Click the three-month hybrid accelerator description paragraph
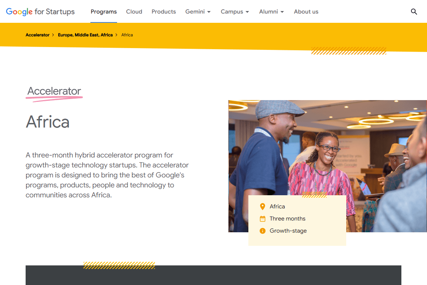 [107, 175]
